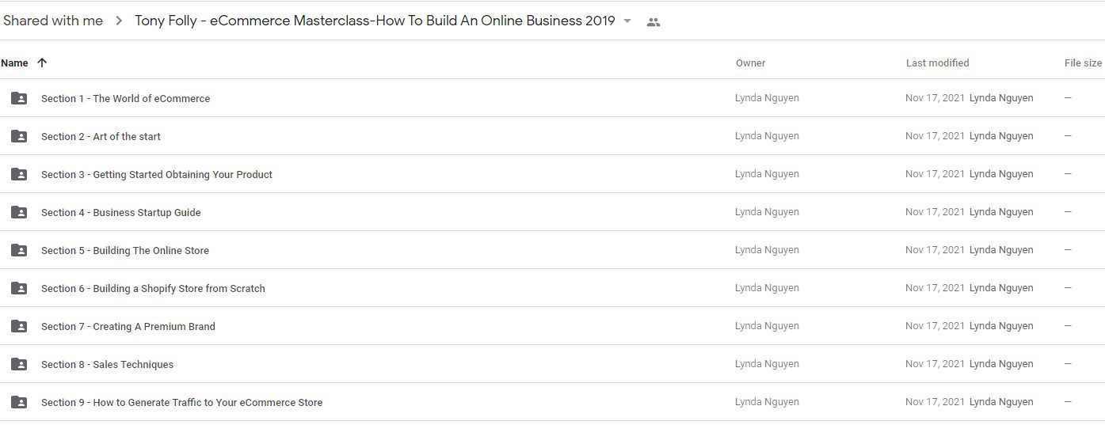Screen dimensions: 1105x425
Task: Reverse sort order with the Name arrow
Action: [42, 63]
